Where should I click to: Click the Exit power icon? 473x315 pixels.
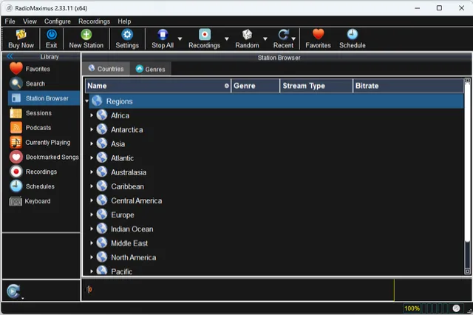click(52, 35)
